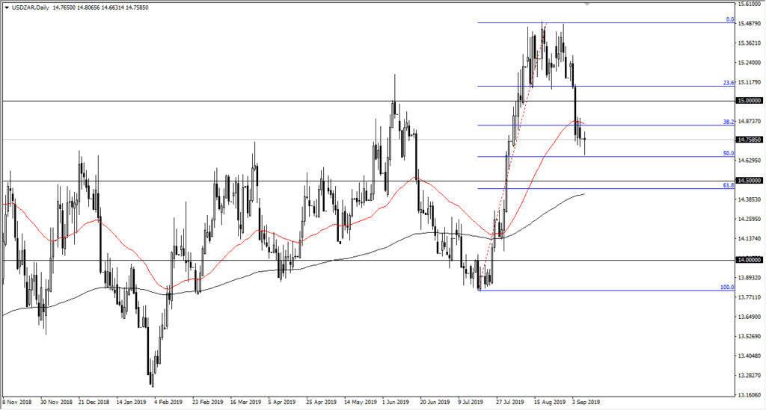
Task: Click the current price label 14.75850
Action: tap(750, 140)
